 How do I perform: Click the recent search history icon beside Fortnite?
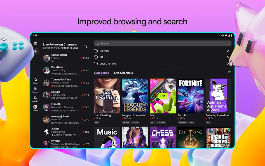point(97,51)
